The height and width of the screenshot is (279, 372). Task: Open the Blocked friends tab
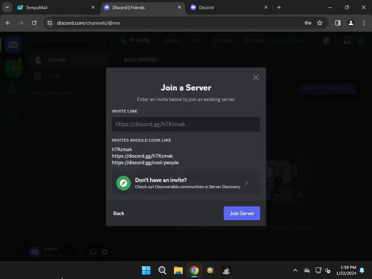tap(255, 40)
